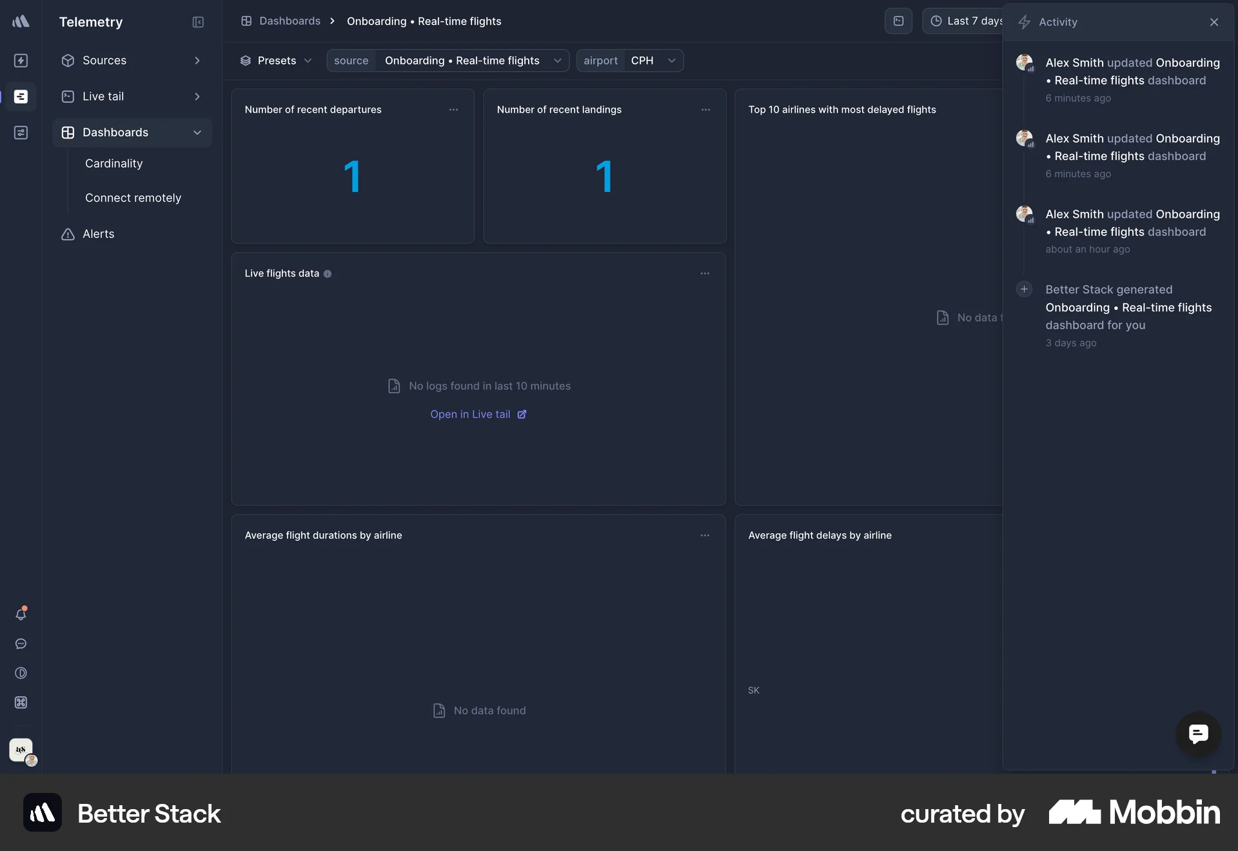
Task: Open the Presets dropdown
Action: (276, 61)
